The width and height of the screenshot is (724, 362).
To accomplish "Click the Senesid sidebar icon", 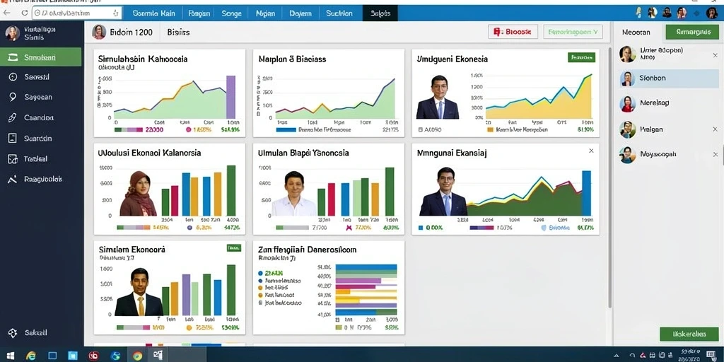I will pyautogui.click(x=13, y=77).
